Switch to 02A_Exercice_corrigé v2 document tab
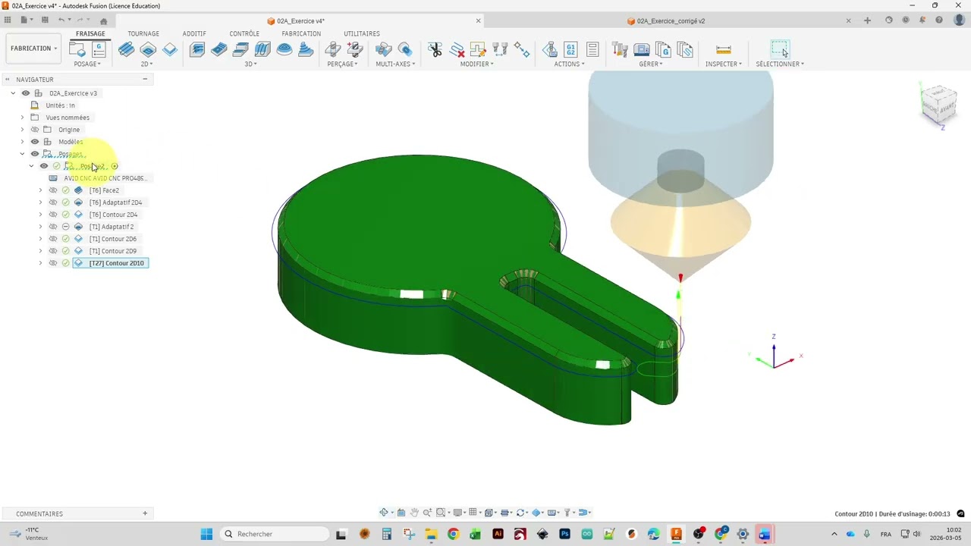 click(671, 21)
